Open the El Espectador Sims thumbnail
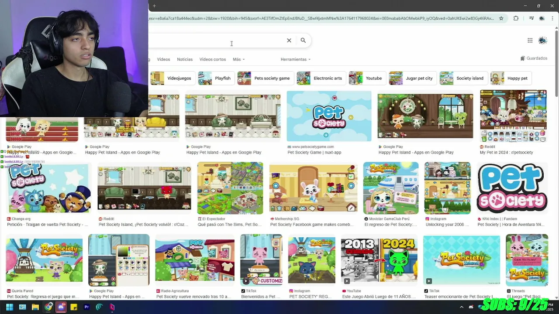The height and width of the screenshot is (314, 559). (230, 188)
